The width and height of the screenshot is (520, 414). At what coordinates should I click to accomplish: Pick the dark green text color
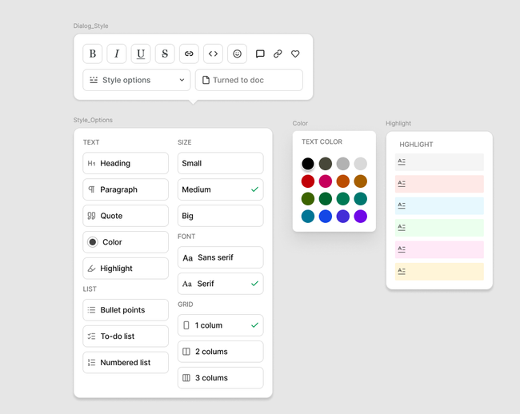(326, 199)
